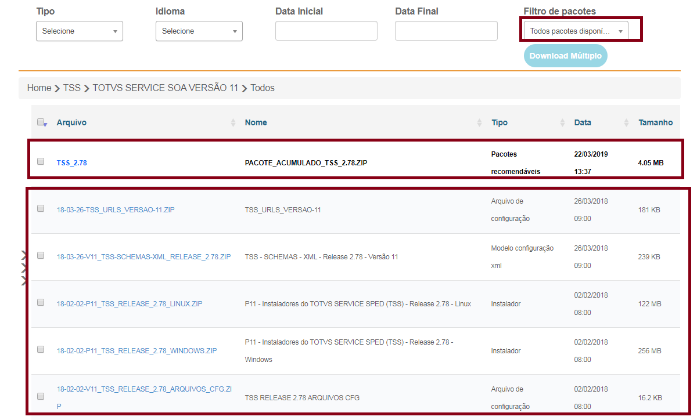The width and height of the screenshot is (697, 420).
Task: Select PACOTE_ACUMULADO_TSS_2.78.ZIP name text
Action: click(x=306, y=163)
